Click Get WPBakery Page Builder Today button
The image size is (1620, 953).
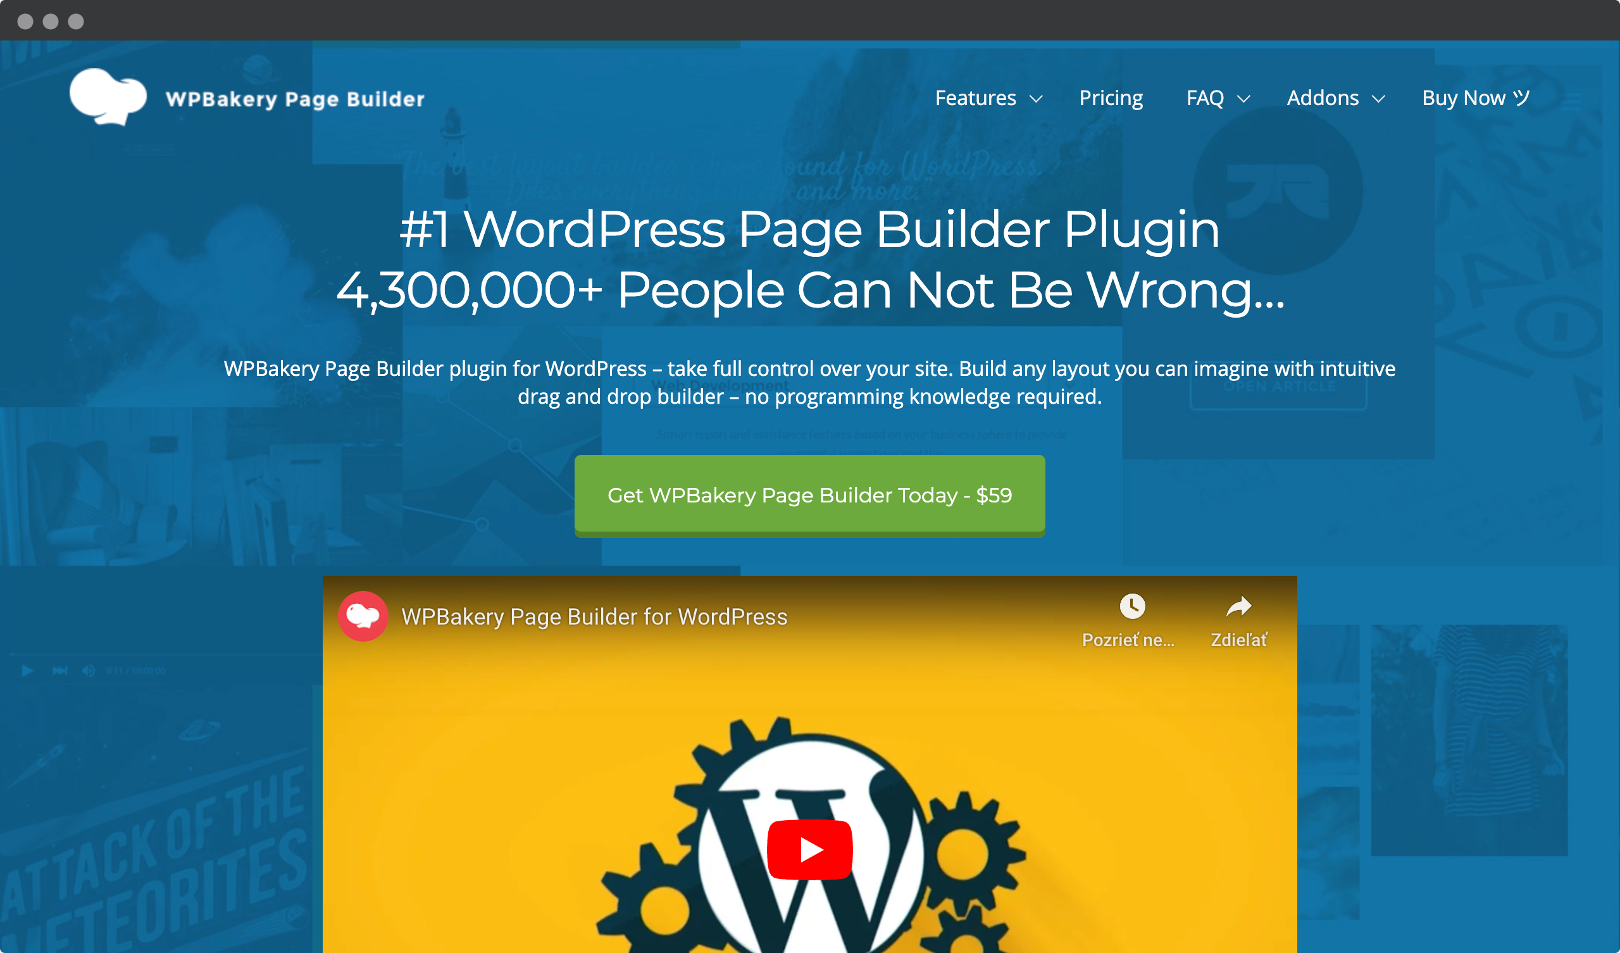coord(810,495)
